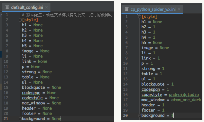
Task: Click 'codestyle = androidstudio' line
Action: 170,95
